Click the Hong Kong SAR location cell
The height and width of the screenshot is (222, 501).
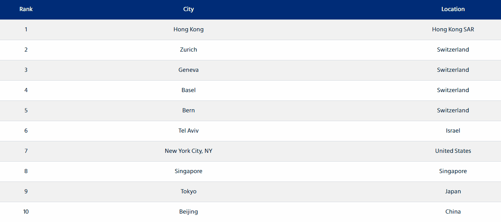tap(453, 29)
